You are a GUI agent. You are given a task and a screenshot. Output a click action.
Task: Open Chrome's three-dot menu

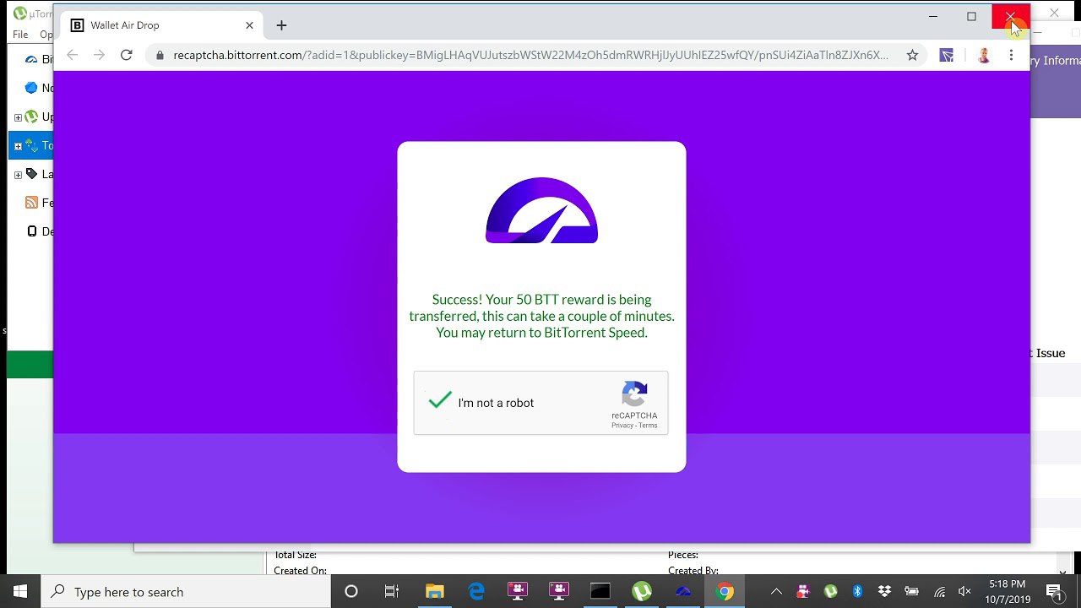pos(1011,56)
